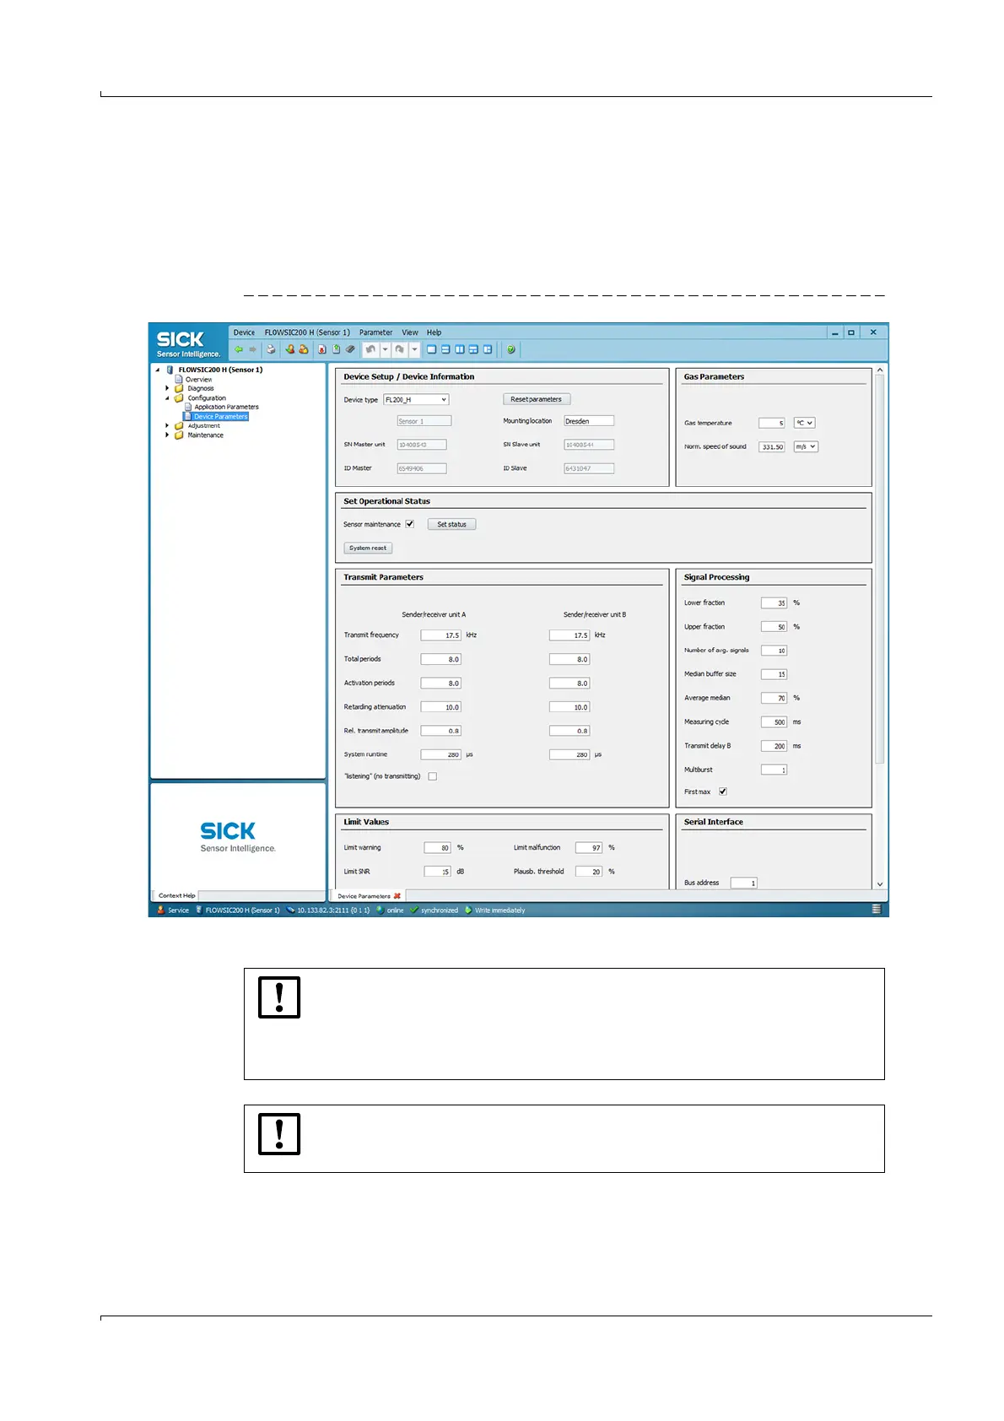Expand the Diagnosis folder in the tree
The image size is (1004, 1421).
(x=167, y=388)
